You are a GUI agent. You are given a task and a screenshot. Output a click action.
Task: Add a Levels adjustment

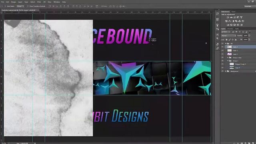click(x=231, y=17)
